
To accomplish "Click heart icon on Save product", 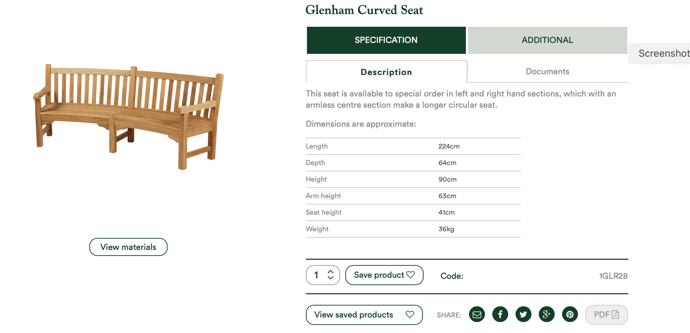I will tap(411, 275).
